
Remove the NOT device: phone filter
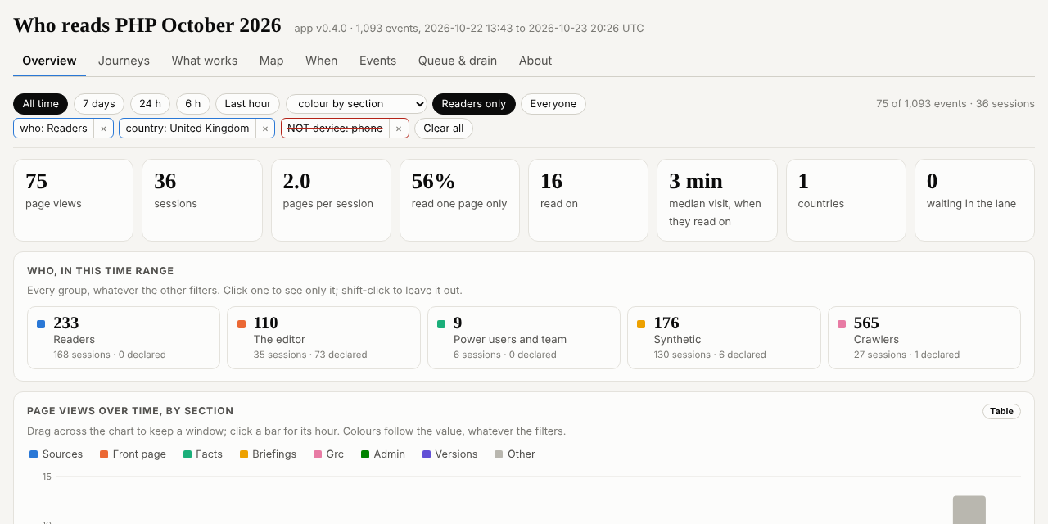pyautogui.click(x=399, y=129)
